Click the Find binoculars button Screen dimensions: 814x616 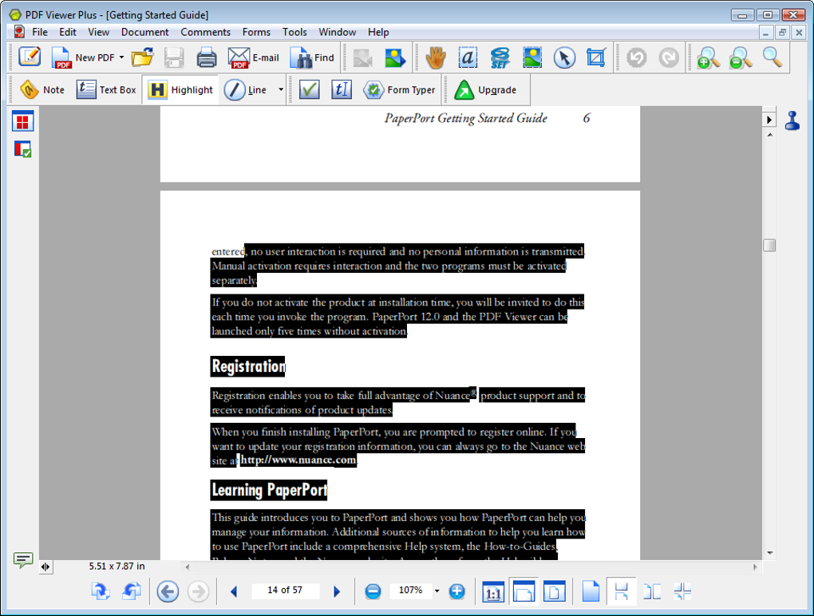pos(312,57)
